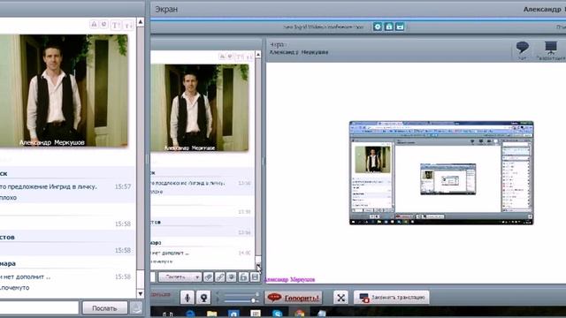Click the Говорить! button
The height and width of the screenshot is (318, 566).
point(294,298)
